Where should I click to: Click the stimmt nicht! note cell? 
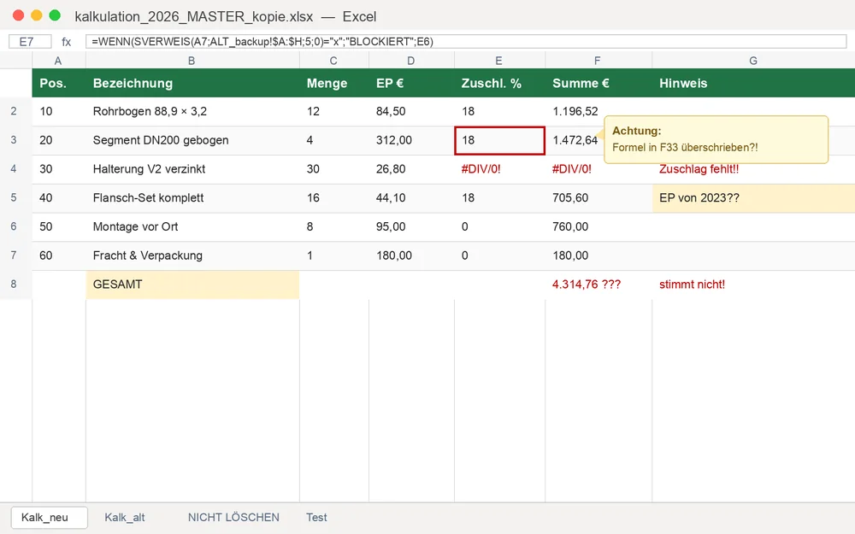[753, 285]
